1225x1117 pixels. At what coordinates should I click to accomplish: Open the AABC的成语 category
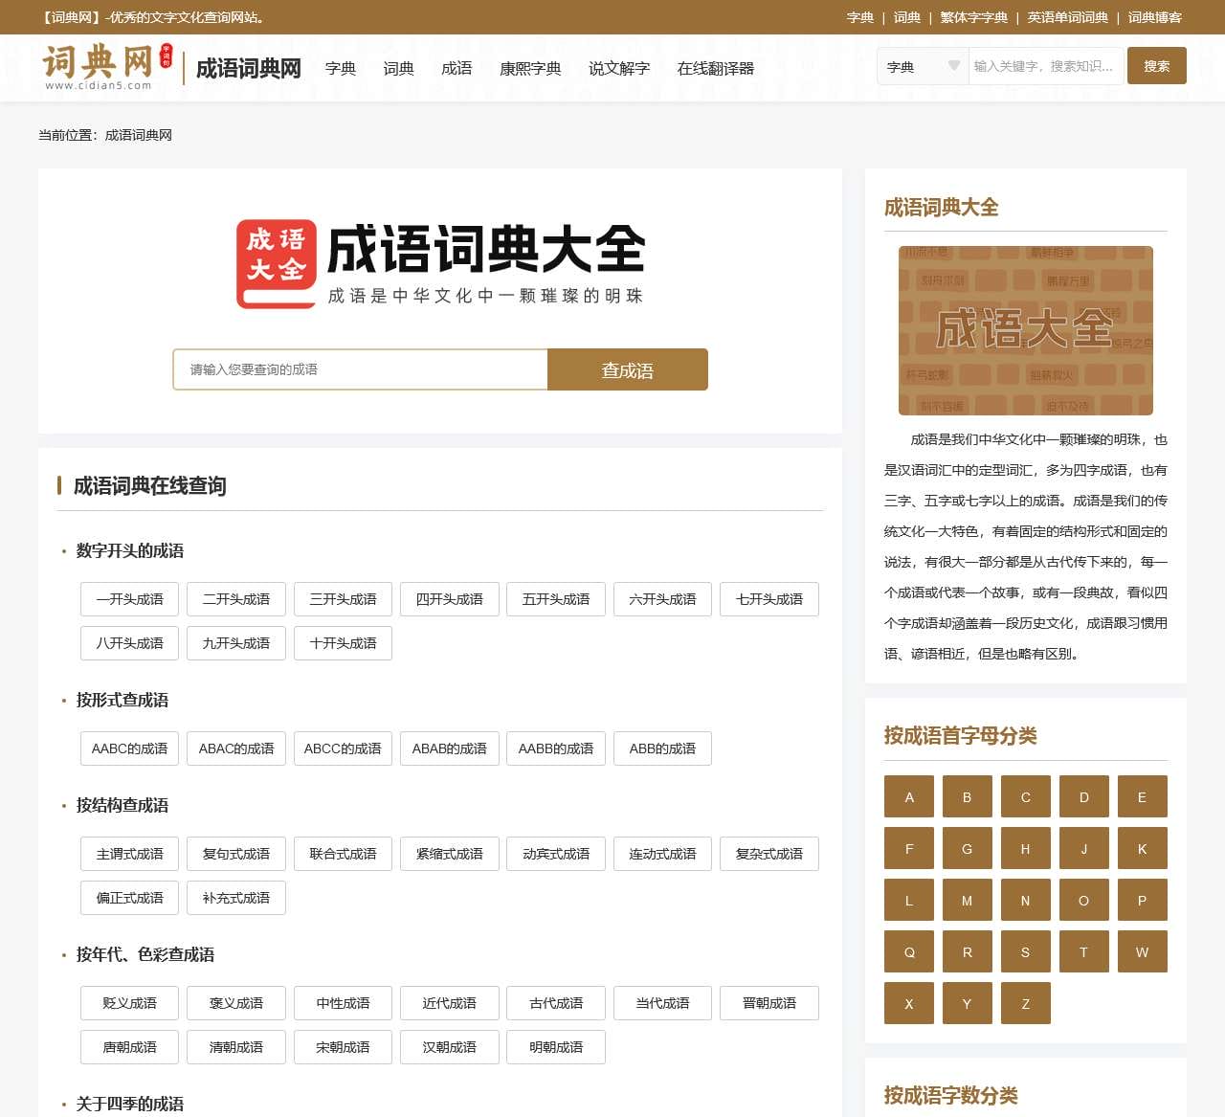coord(128,748)
